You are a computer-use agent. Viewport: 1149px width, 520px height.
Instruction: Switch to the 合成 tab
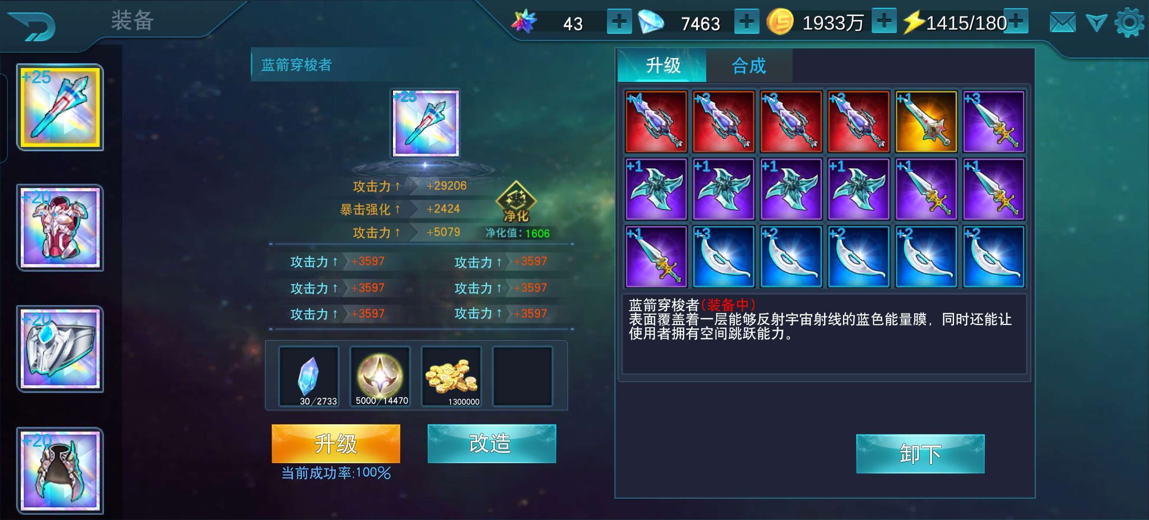(749, 66)
